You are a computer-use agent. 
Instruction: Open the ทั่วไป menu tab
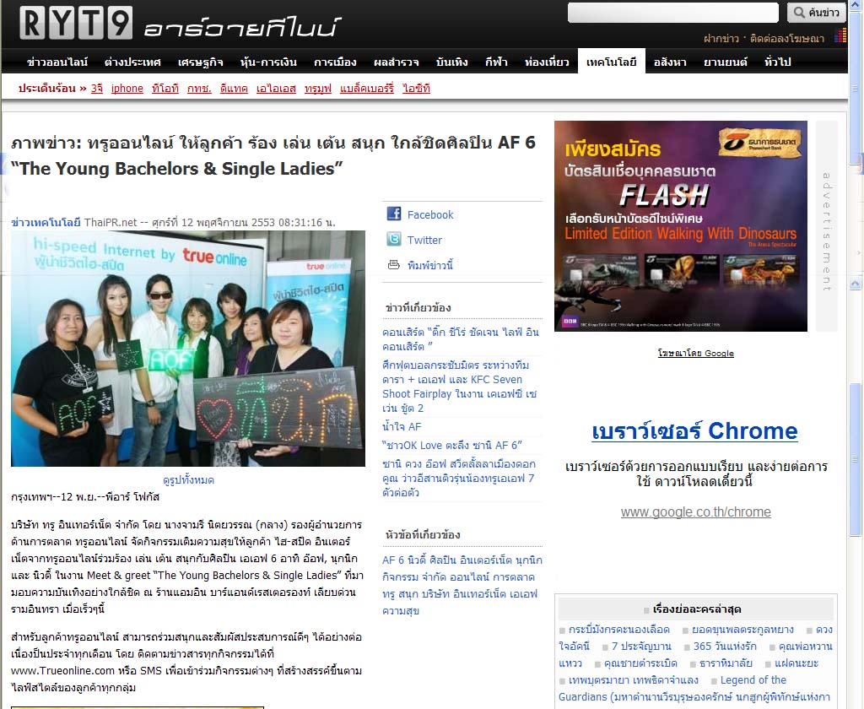coord(777,62)
